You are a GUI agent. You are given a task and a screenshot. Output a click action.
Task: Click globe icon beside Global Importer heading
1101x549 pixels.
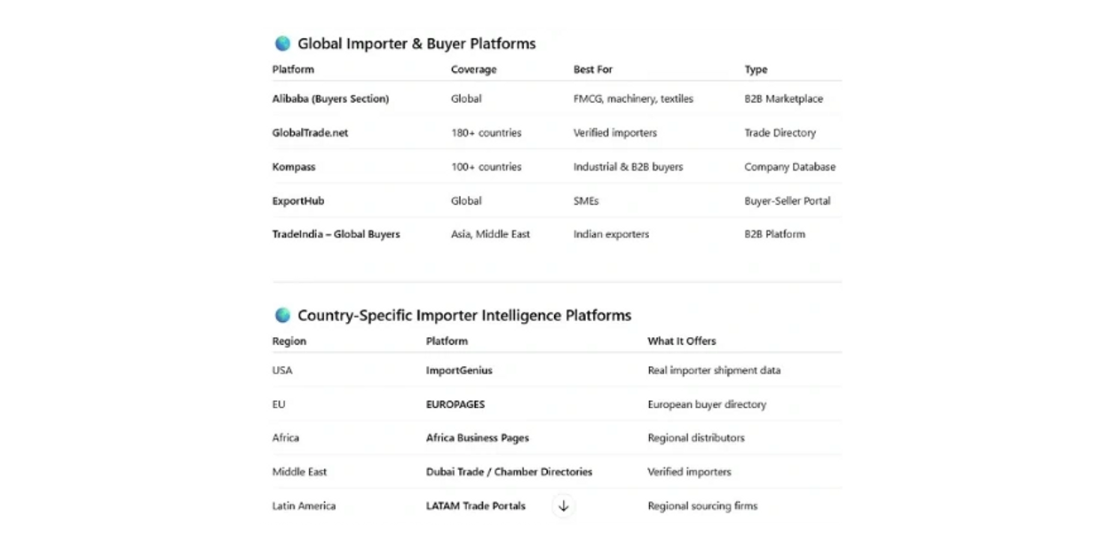click(x=282, y=43)
